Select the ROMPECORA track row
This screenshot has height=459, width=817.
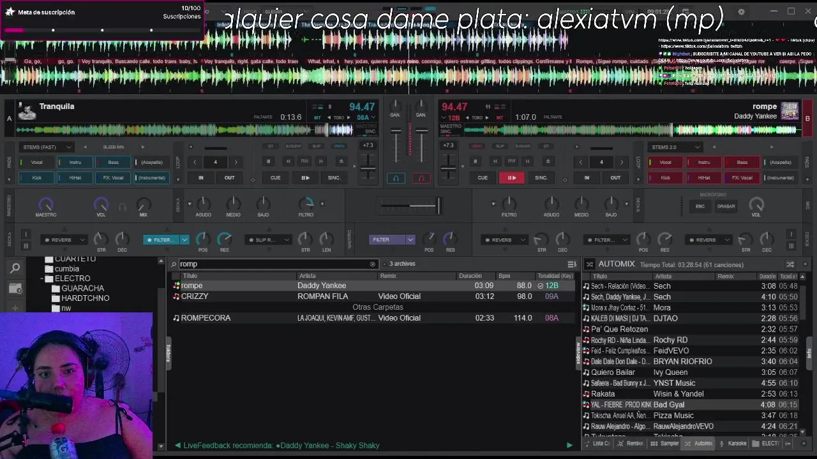coord(373,318)
